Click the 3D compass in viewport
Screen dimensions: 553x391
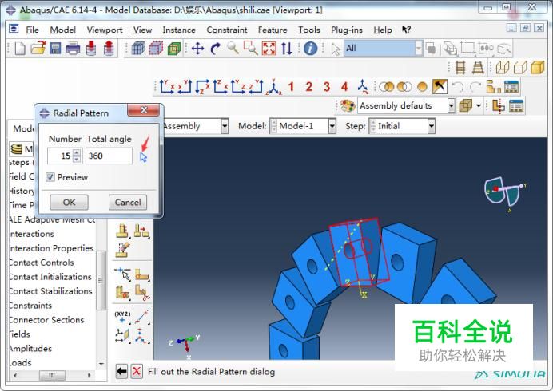click(x=504, y=192)
